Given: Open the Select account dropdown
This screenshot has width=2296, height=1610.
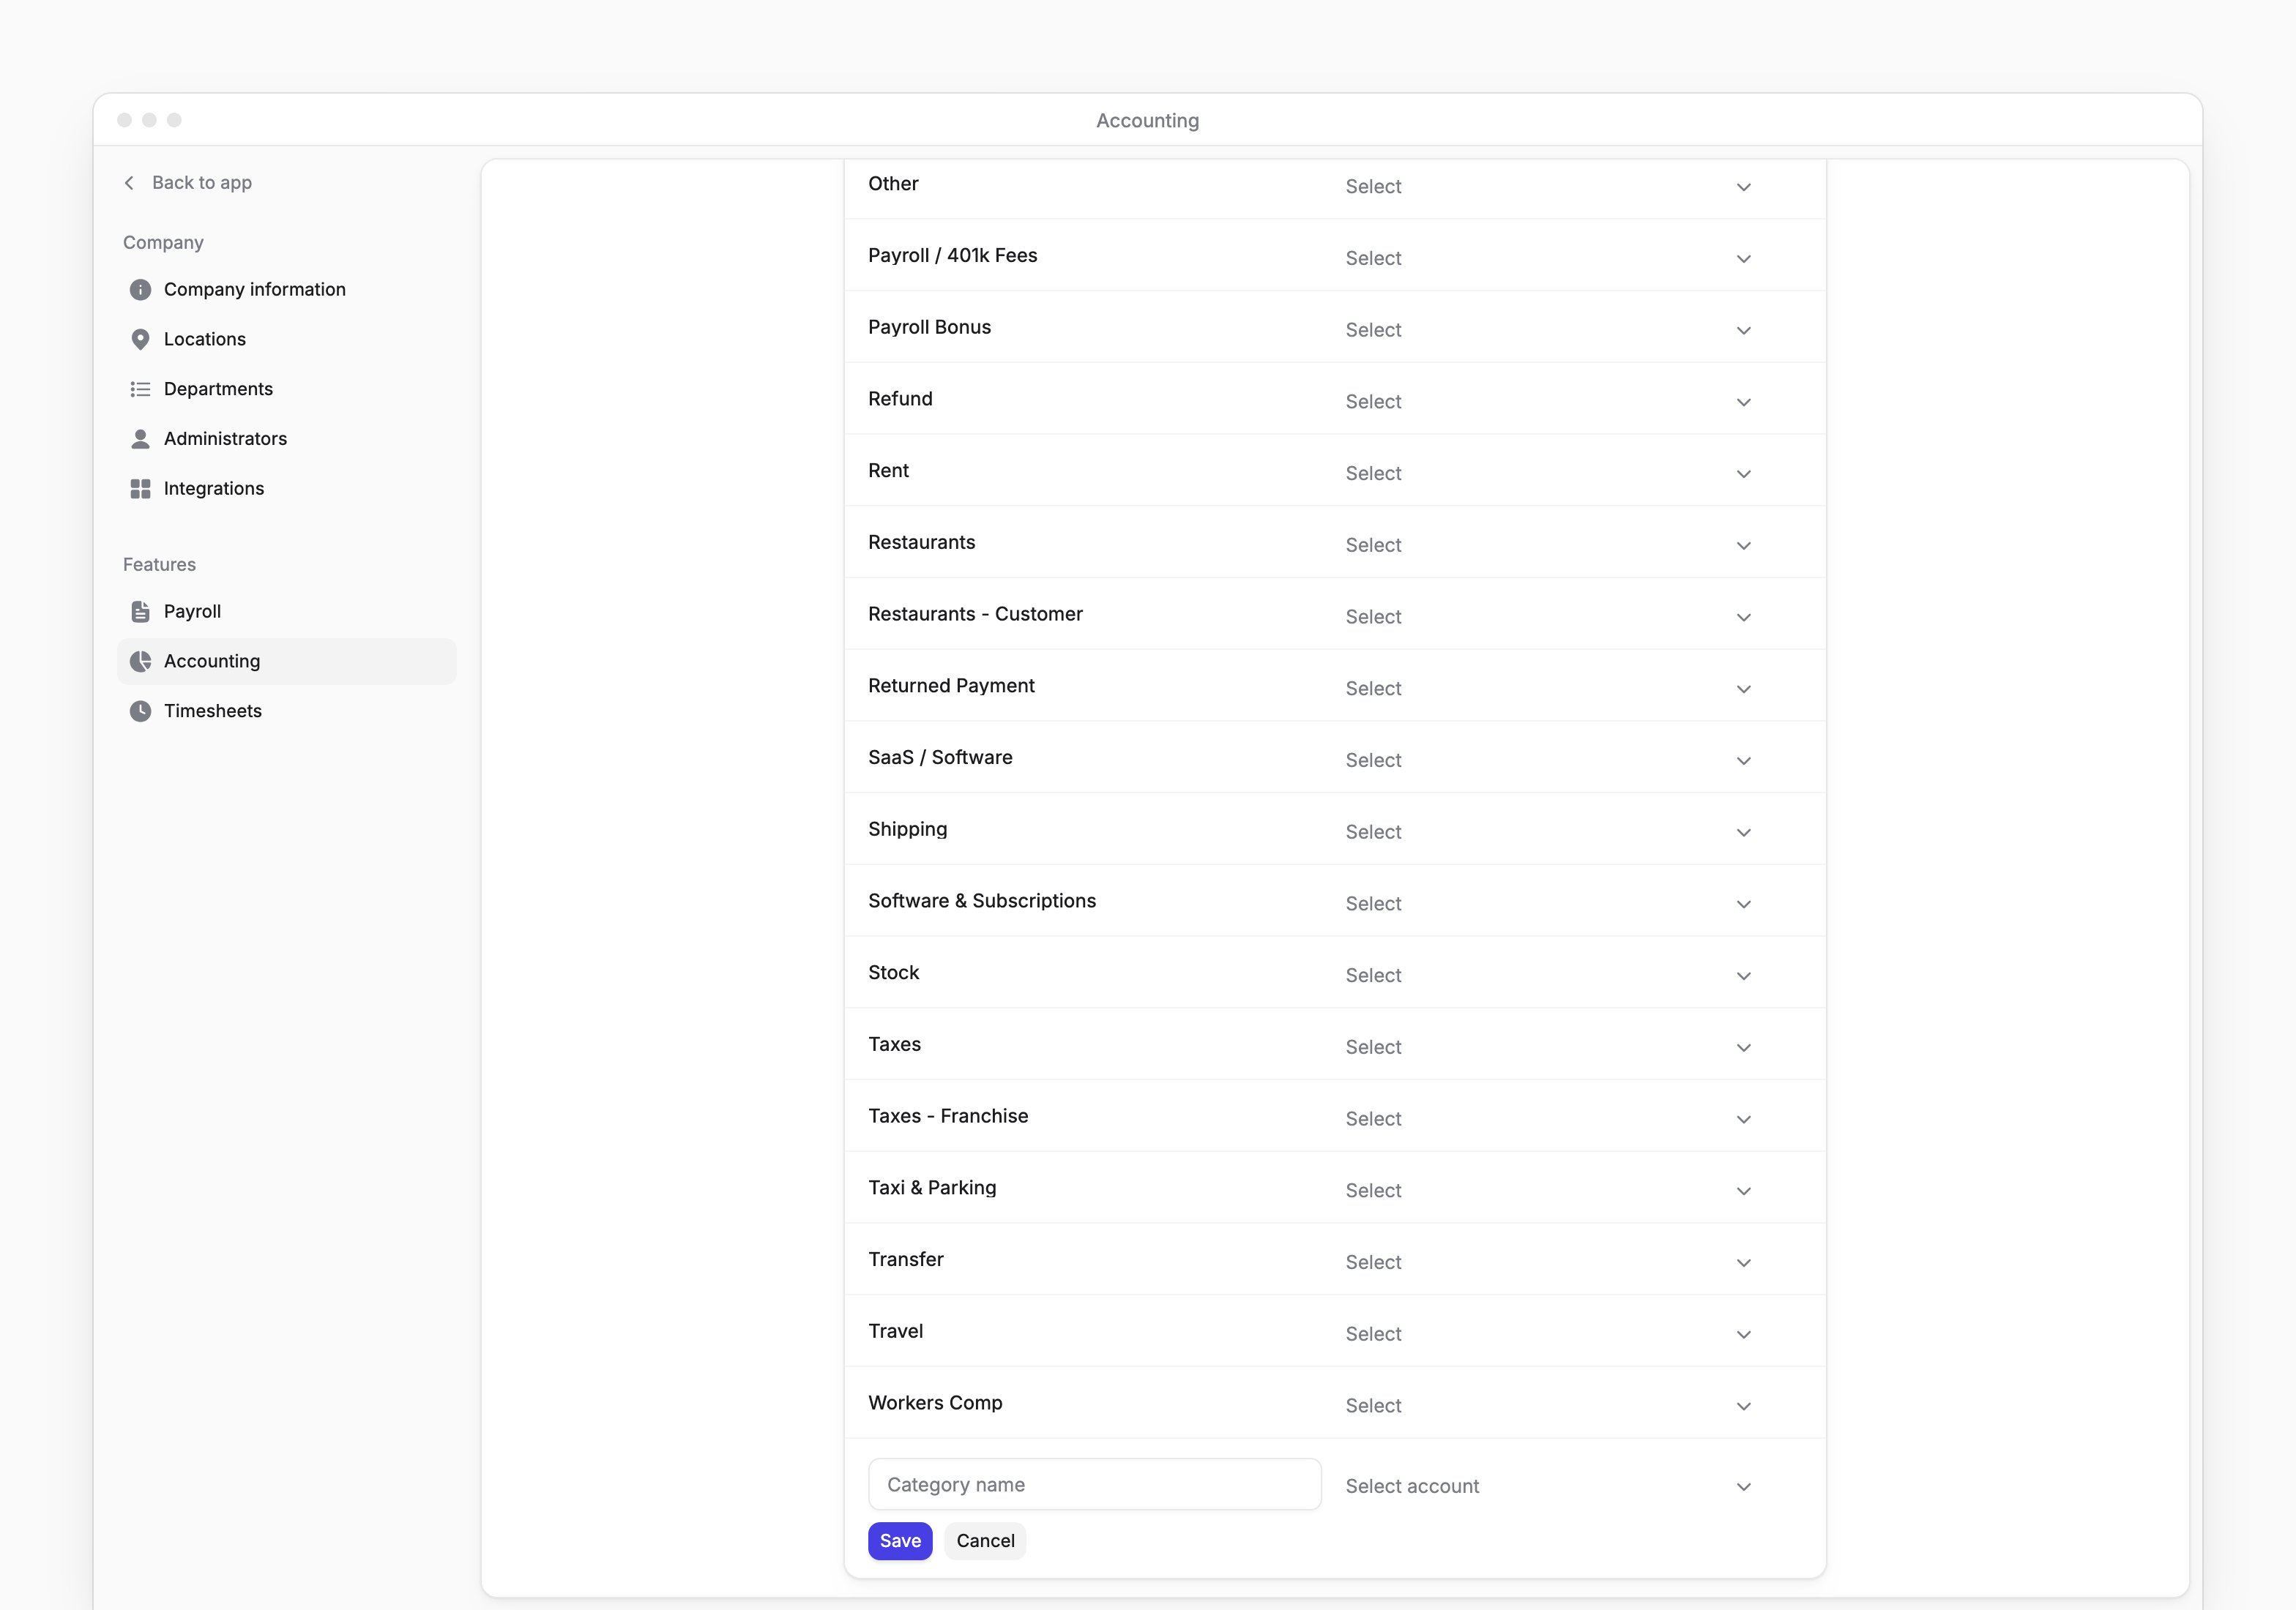Looking at the screenshot, I should [x=1548, y=1487].
